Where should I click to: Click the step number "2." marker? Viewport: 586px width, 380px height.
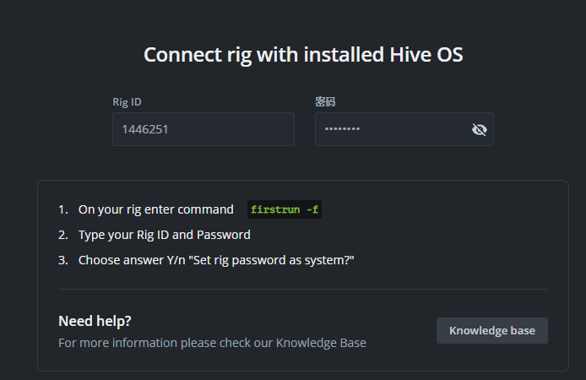[62, 235]
